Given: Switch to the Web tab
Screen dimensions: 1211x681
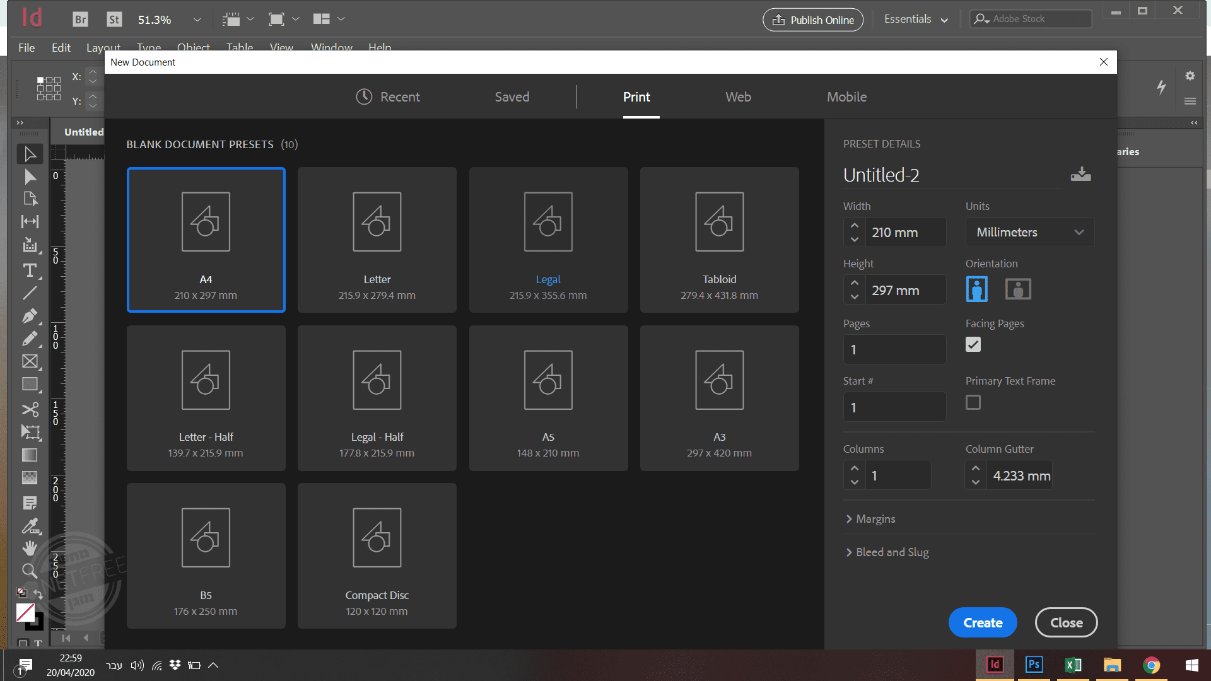Looking at the screenshot, I should [738, 97].
